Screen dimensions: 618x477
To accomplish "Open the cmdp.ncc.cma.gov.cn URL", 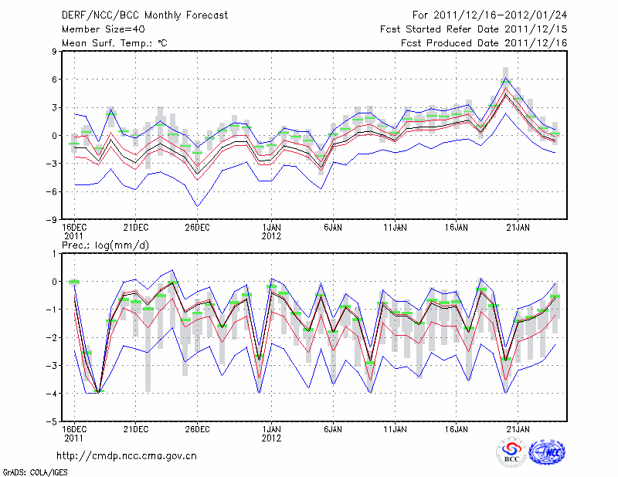I will point(127,455).
